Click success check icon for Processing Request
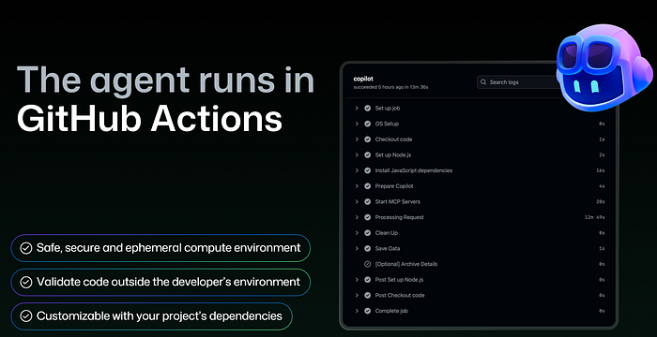 coord(368,217)
